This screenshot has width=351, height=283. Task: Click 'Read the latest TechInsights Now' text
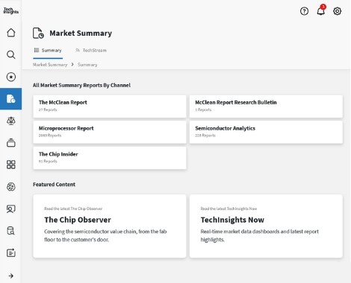(x=229, y=209)
